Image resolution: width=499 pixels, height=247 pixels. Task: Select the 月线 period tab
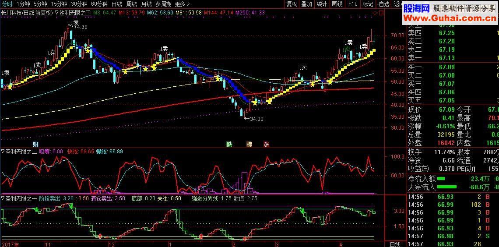click(146, 4)
